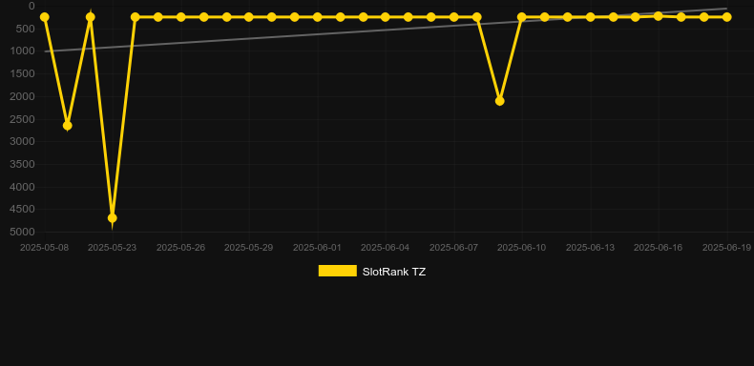Viewport: 754px width, 366px height.
Task: Click the SlotRank TZ legend label
Action: tap(394, 272)
